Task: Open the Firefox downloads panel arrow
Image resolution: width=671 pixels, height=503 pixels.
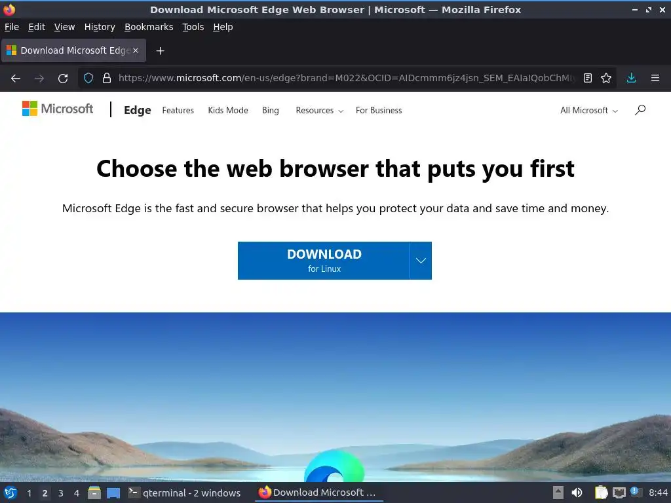Action: click(x=631, y=79)
